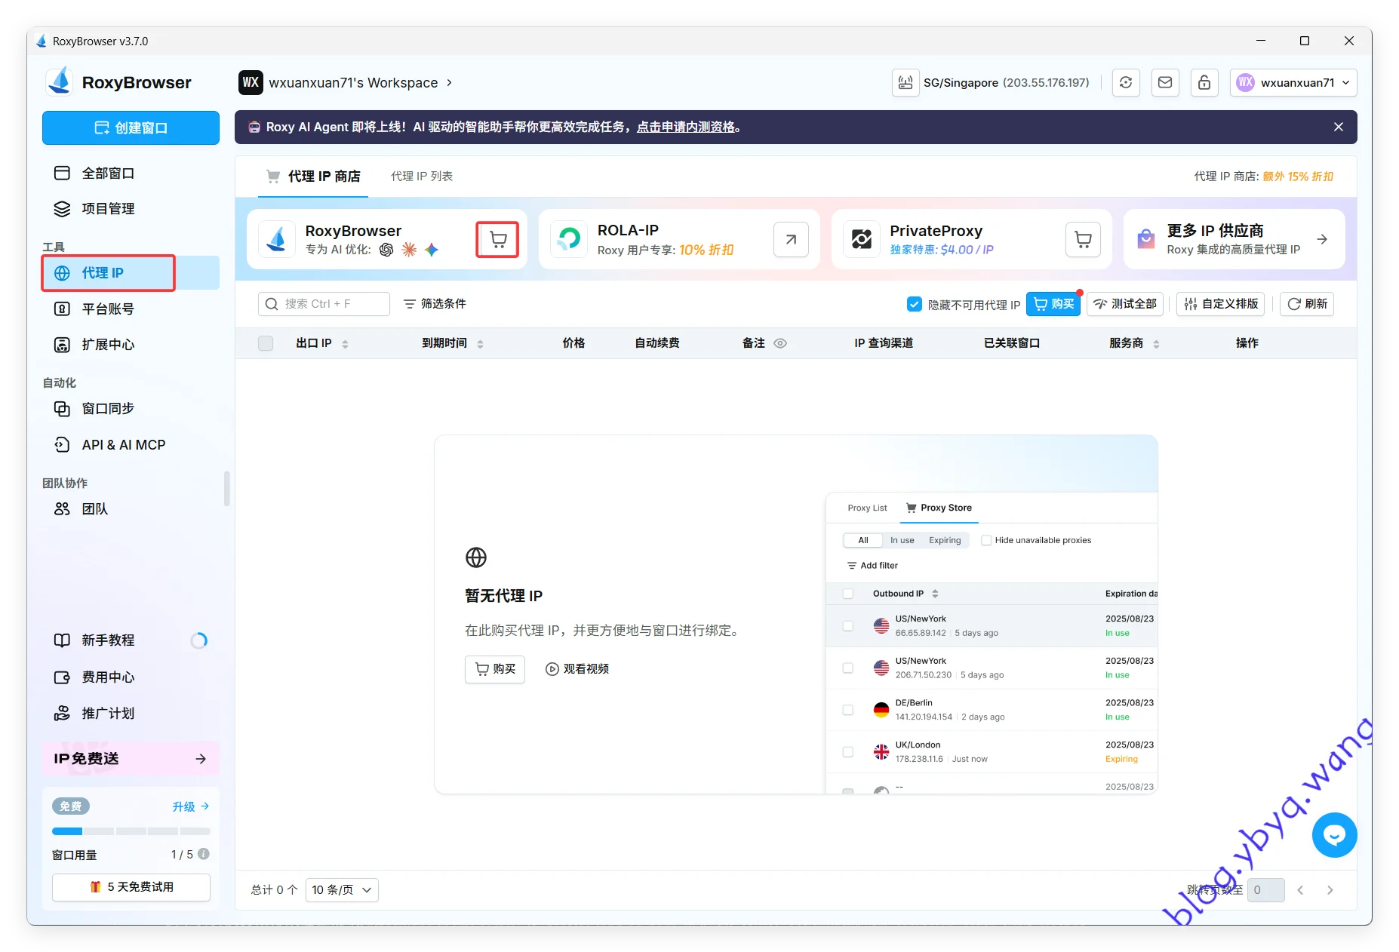Click the window usage progress bar
The height and width of the screenshot is (952, 1399).
pyautogui.click(x=131, y=831)
